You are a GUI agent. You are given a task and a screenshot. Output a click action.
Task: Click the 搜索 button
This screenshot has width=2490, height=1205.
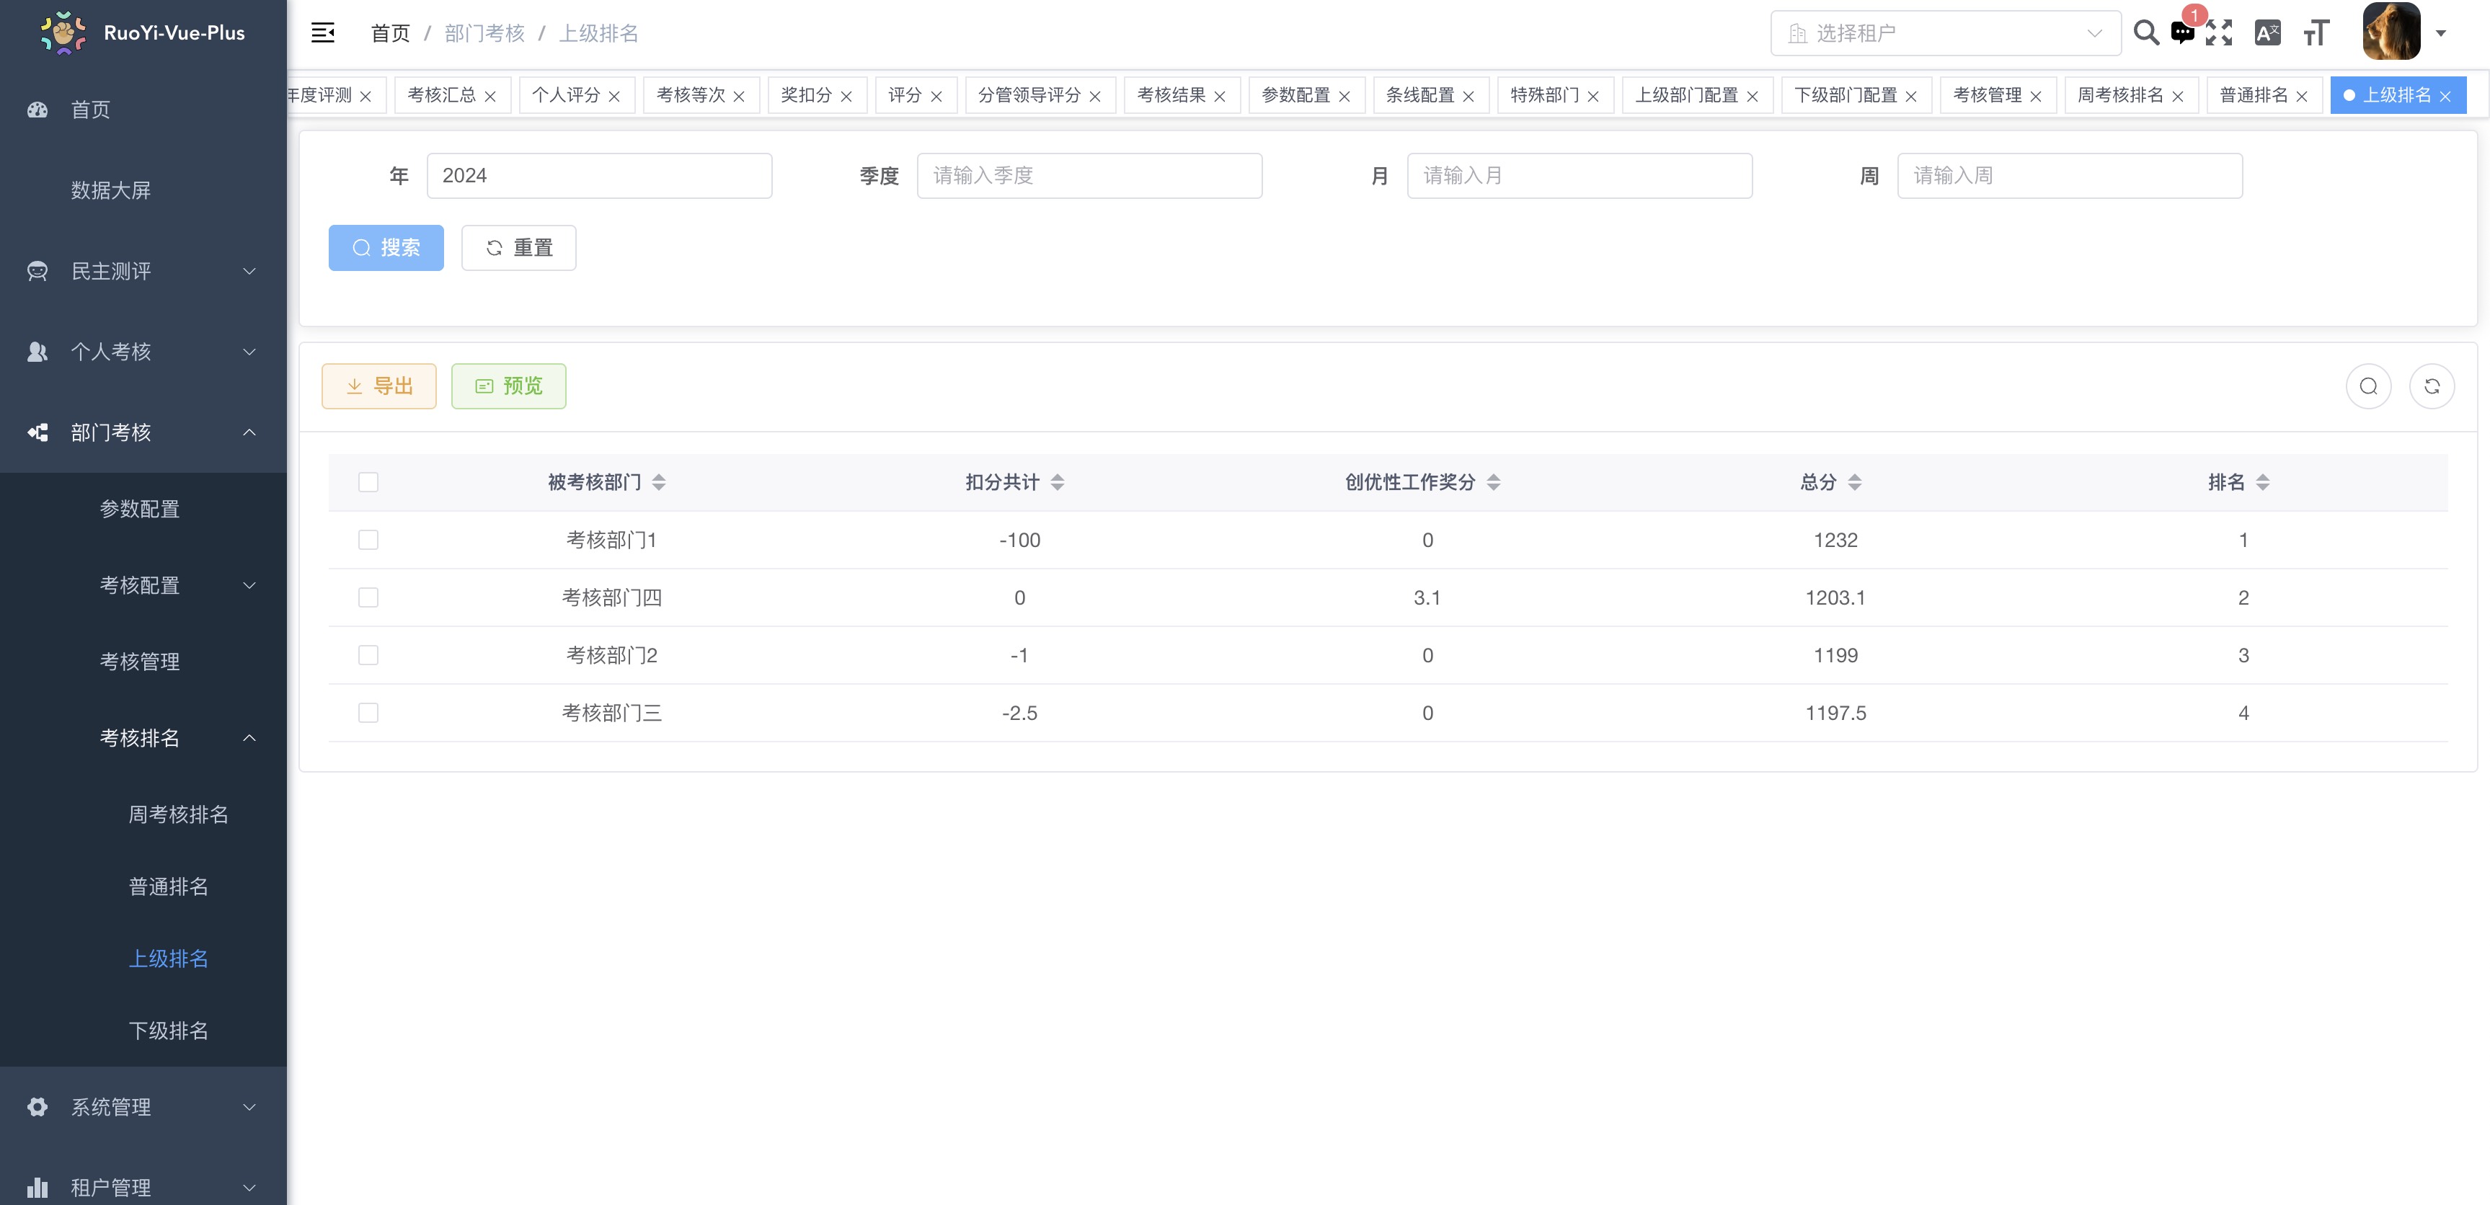pyautogui.click(x=386, y=249)
